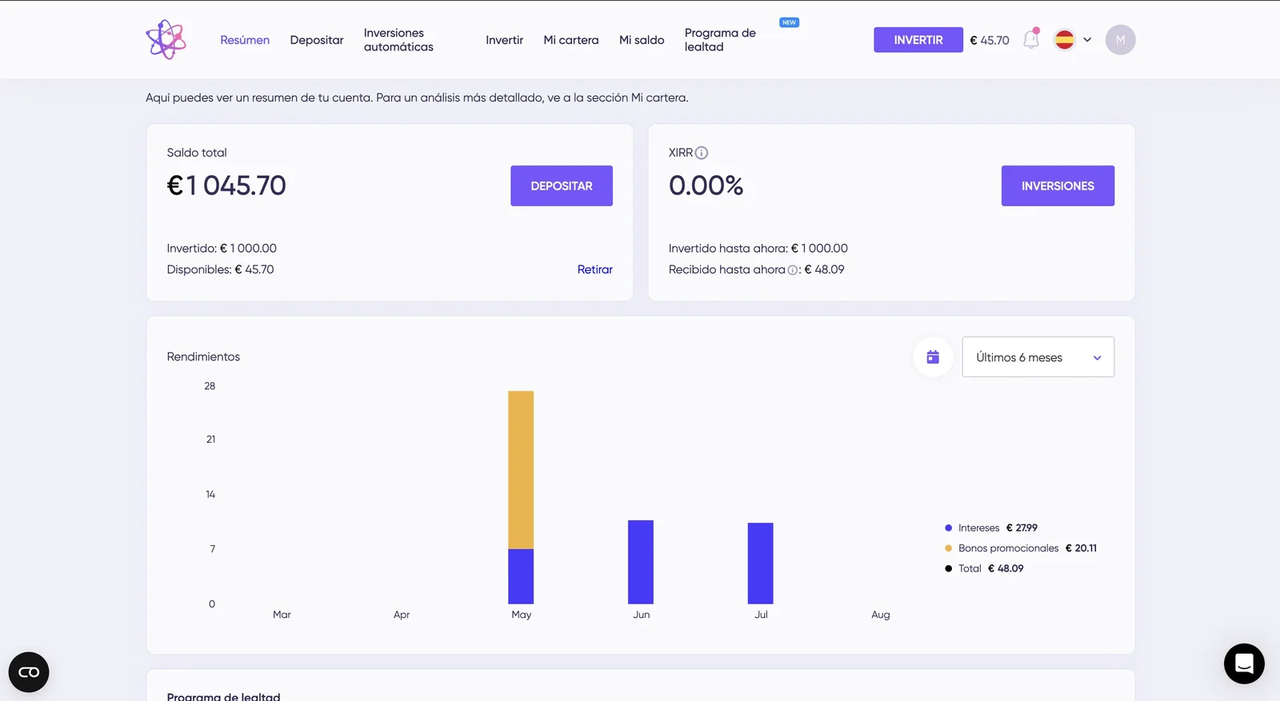Click the yellow bonus segment of May bar
The height and width of the screenshot is (701, 1280).
point(521,470)
